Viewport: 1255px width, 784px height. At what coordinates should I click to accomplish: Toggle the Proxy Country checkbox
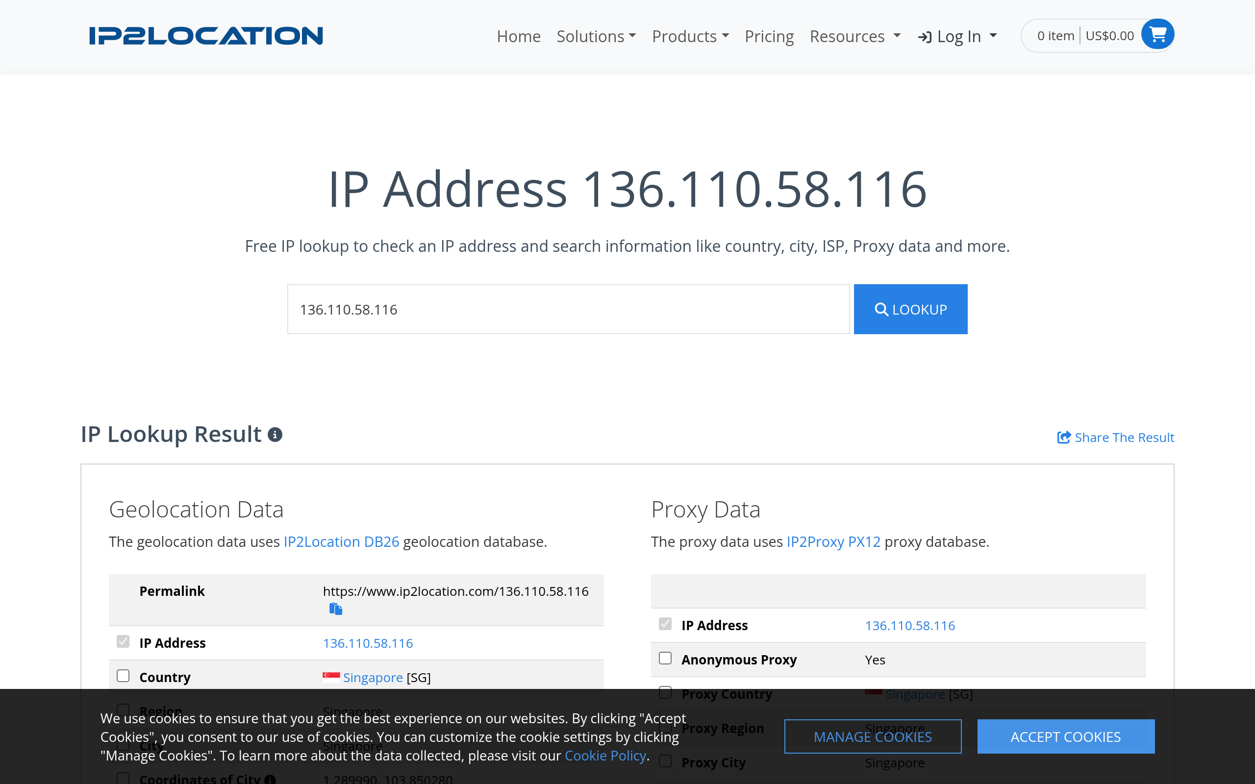click(x=665, y=692)
